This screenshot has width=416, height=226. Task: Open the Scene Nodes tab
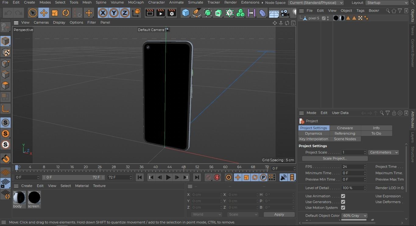click(345, 139)
